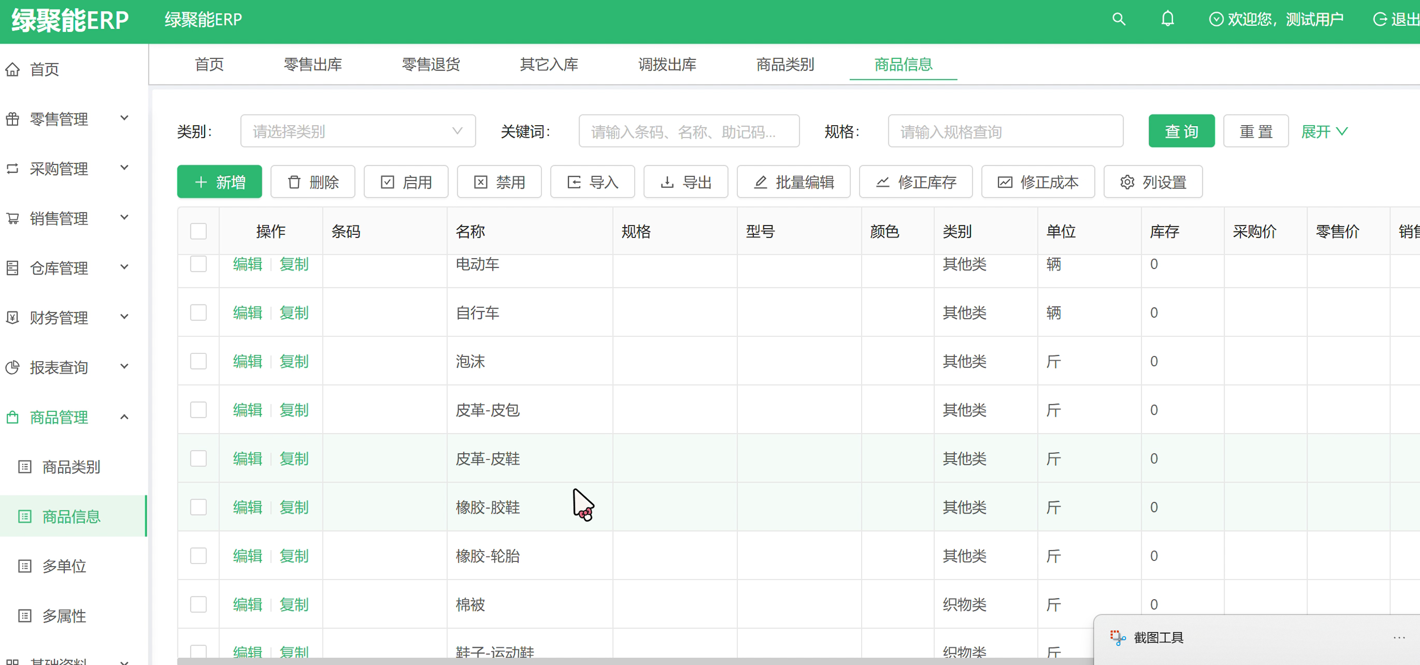The width and height of the screenshot is (1420, 665).
Task: Open the 截图工具 notification options menu
Action: pos(1399,638)
